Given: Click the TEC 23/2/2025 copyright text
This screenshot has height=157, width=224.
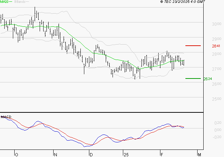Looking at the screenshot, I should tap(183, 2).
